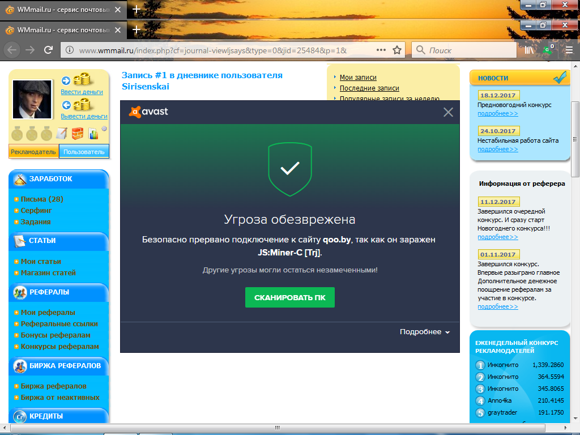Click the deposit coins icon with right arrow

coord(76,80)
